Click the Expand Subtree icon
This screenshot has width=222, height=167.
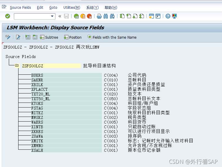(28, 37)
